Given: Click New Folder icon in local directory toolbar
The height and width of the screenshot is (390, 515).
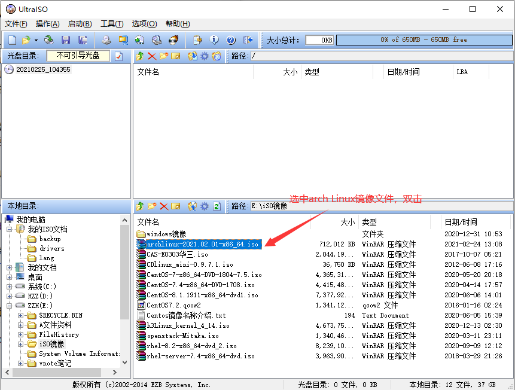Looking at the screenshot, I should (152, 206).
